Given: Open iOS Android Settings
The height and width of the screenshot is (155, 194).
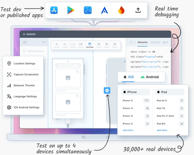Looking at the screenshot, I should [23, 108].
